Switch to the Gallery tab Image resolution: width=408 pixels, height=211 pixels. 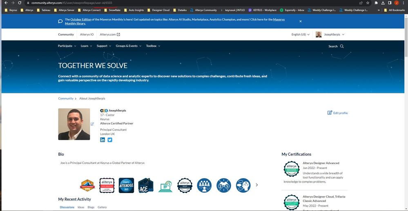tap(102, 207)
